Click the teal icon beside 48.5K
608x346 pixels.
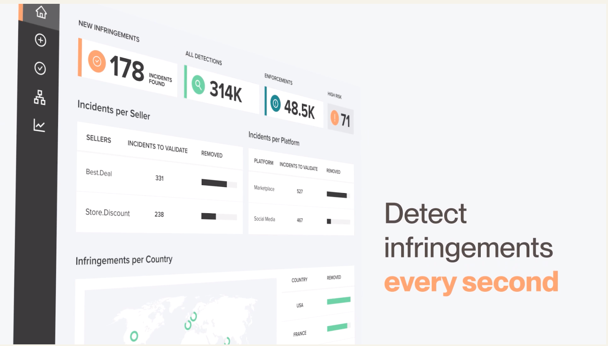point(275,103)
